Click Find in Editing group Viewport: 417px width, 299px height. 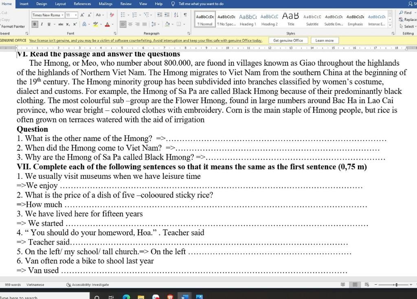[405, 13]
